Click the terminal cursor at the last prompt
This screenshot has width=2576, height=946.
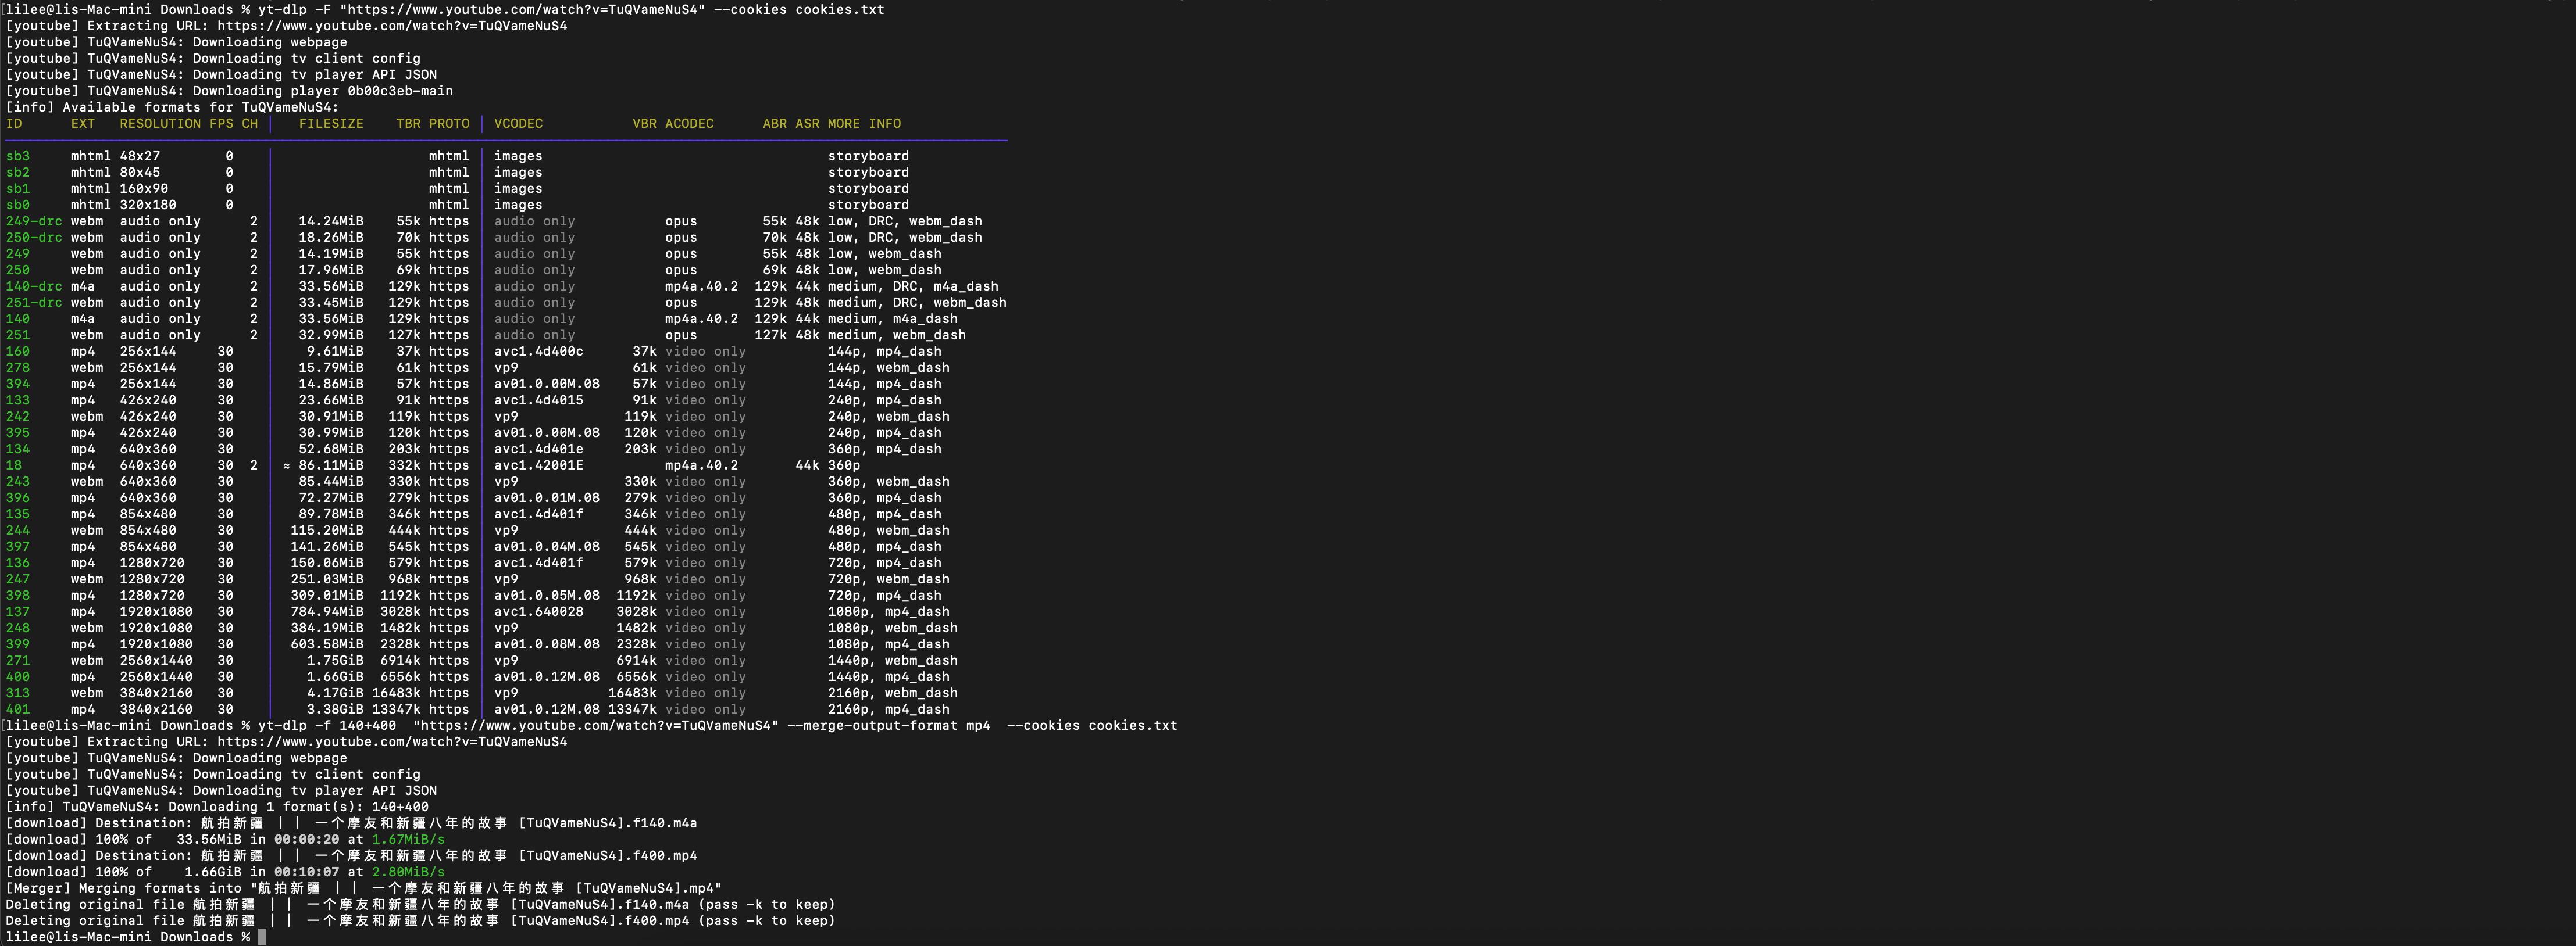(262, 937)
